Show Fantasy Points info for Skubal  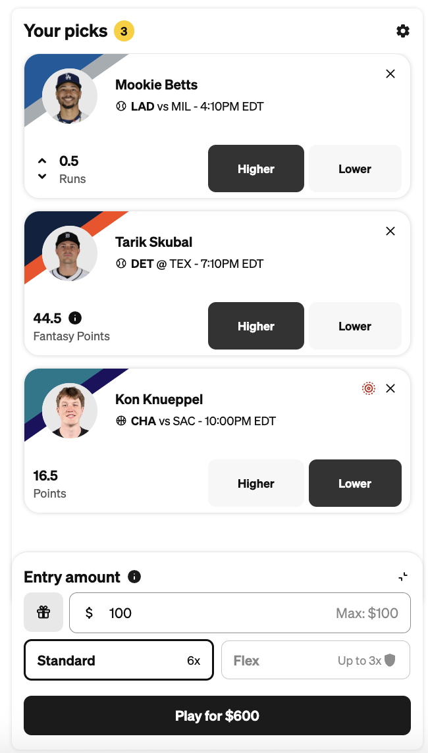(75, 318)
